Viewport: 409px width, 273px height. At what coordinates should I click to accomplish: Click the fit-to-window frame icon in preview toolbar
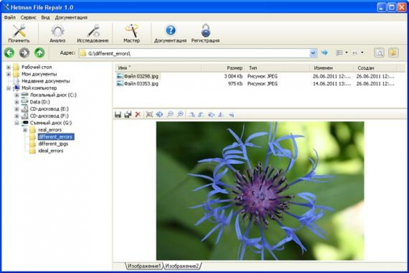coord(149,115)
